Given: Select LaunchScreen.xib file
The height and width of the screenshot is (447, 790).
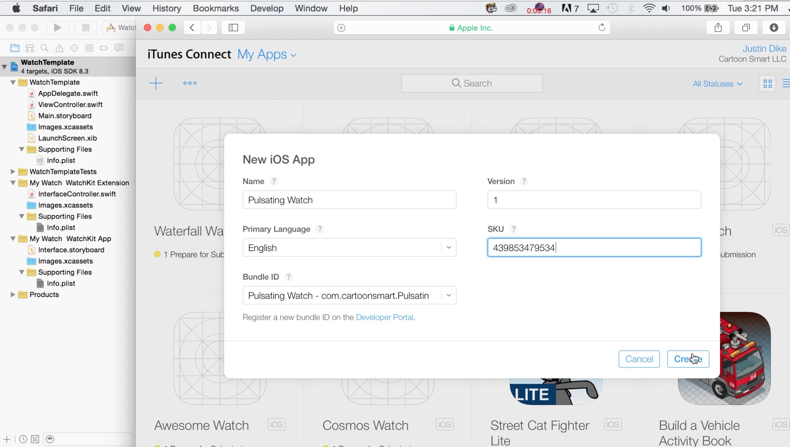Looking at the screenshot, I should (67, 138).
